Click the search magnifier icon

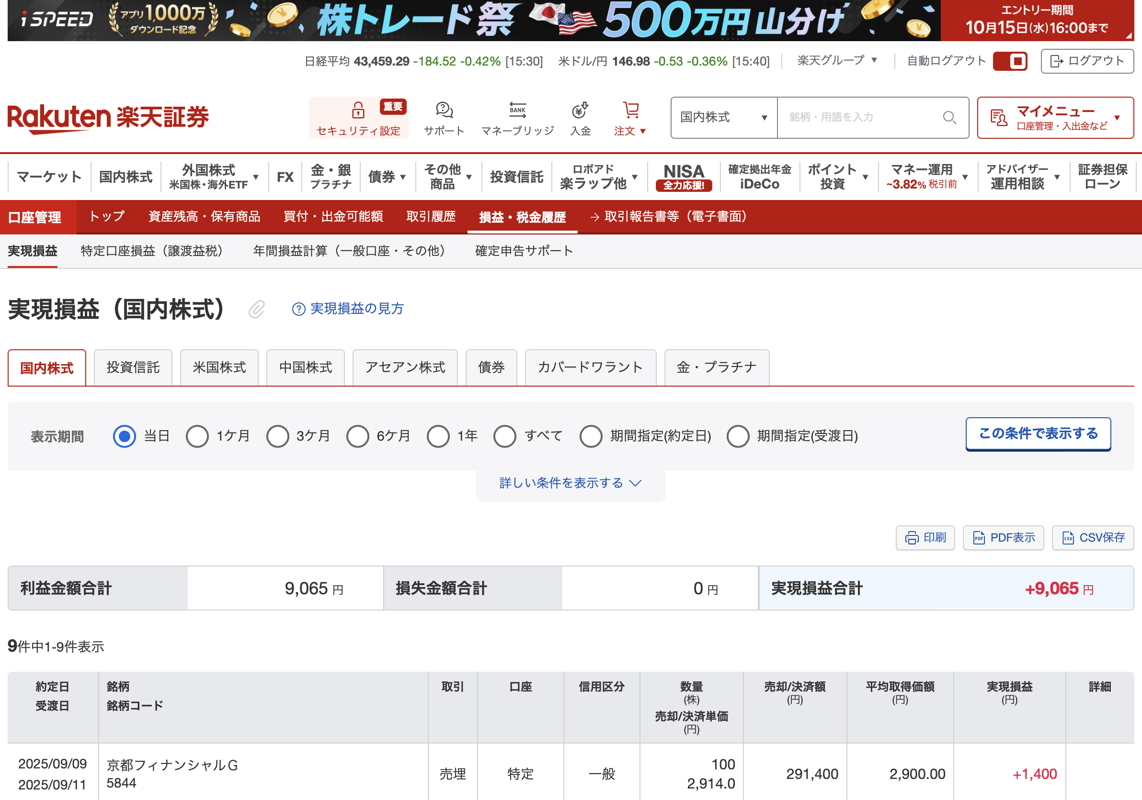[x=949, y=118]
